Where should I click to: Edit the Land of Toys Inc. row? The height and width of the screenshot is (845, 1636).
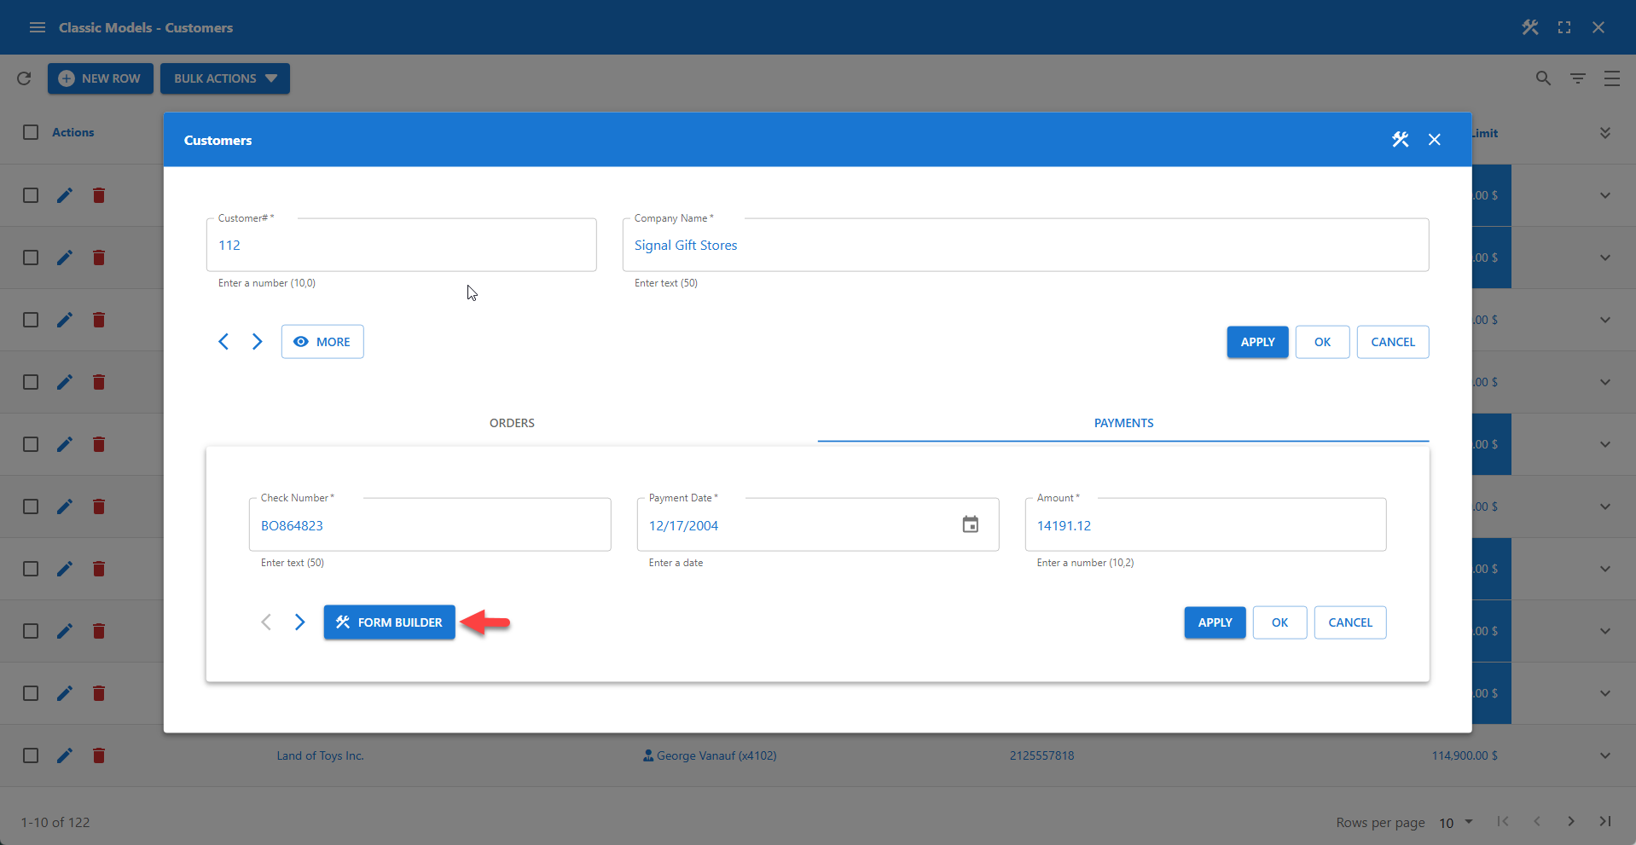click(x=65, y=755)
